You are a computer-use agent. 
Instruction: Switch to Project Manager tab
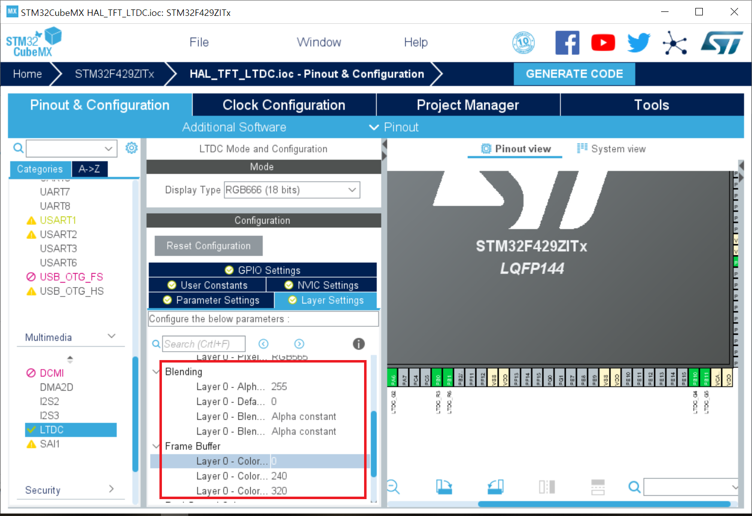point(468,105)
